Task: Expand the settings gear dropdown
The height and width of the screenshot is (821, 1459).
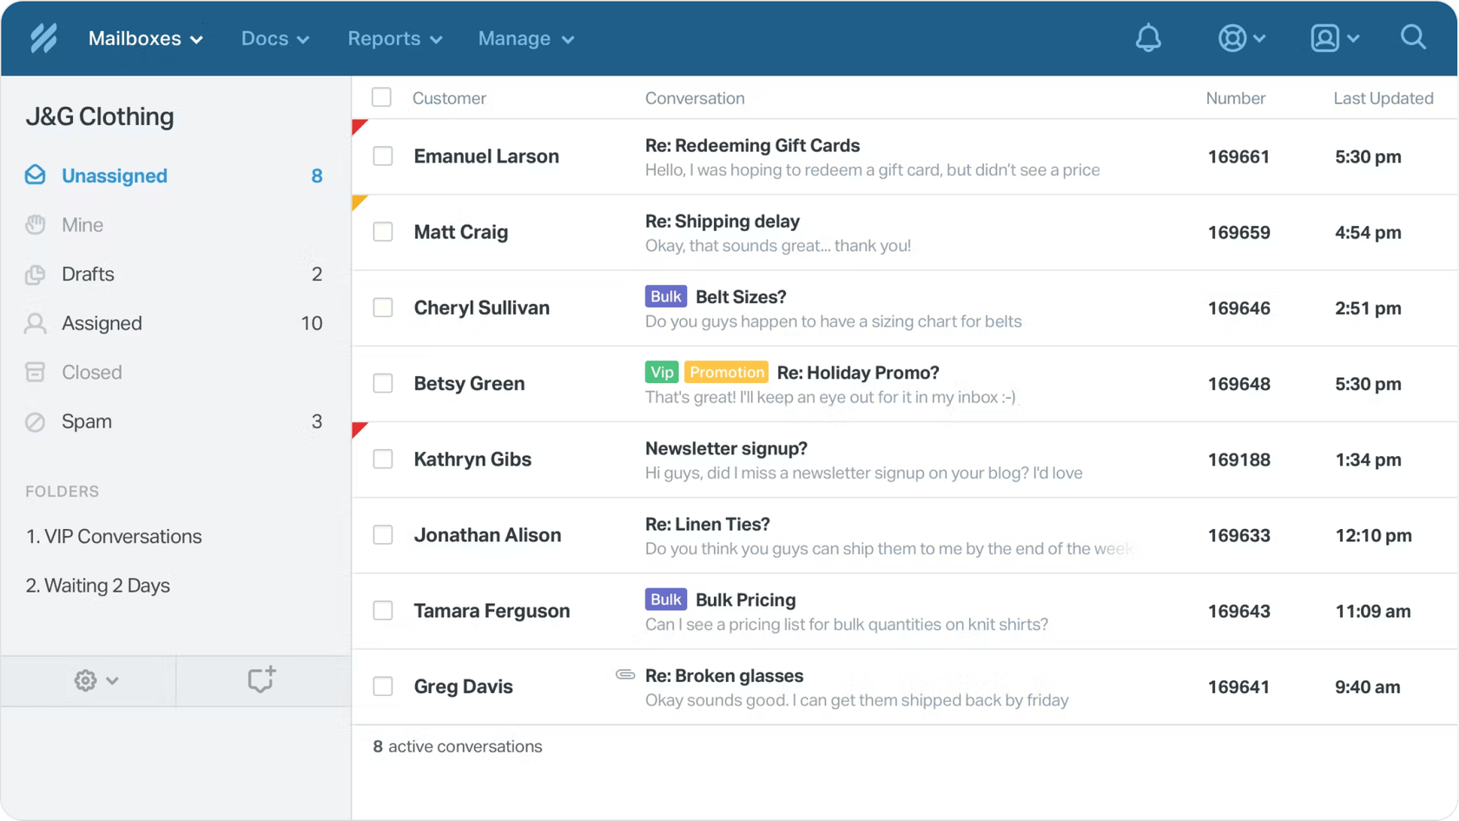Action: click(96, 680)
